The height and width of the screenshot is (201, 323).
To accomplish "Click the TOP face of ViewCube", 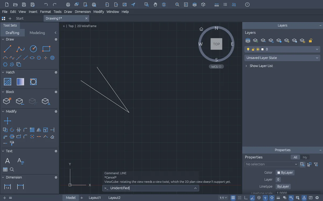I will point(216,44).
